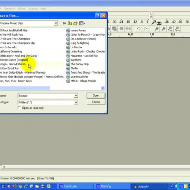The image size is (190, 190).
Task: Launch Chrome from the quick launch bar
Action: [x=20, y=186]
